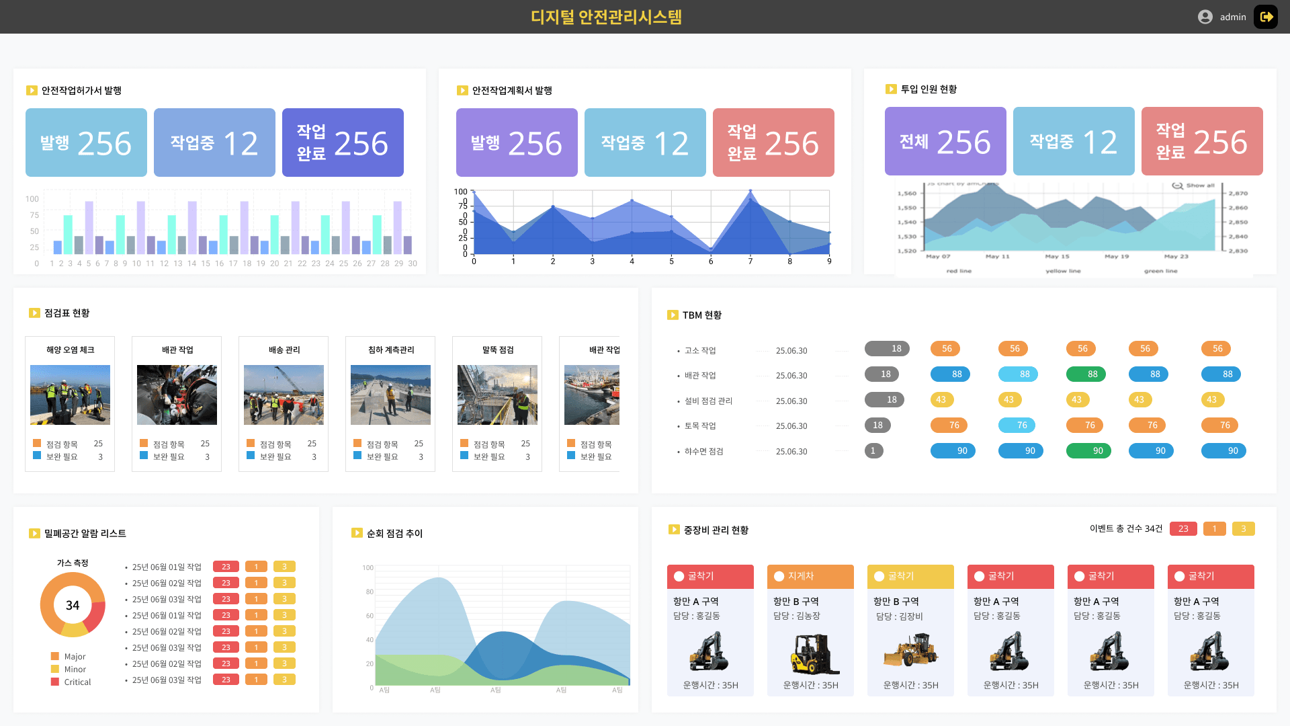Click the admin user avatar icon
The image size is (1290, 726).
(1205, 17)
